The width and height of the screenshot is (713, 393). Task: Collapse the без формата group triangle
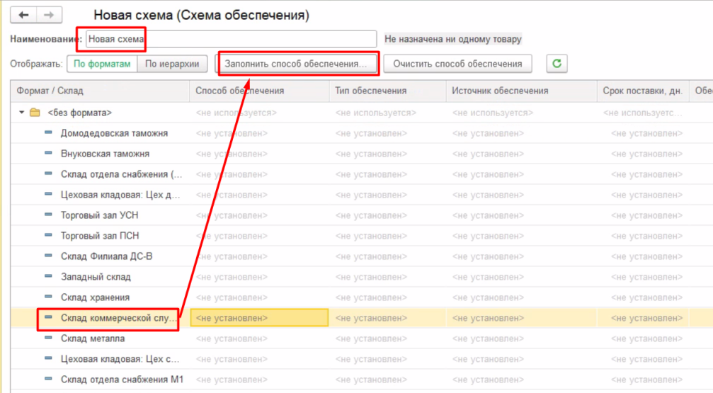coord(22,113)
